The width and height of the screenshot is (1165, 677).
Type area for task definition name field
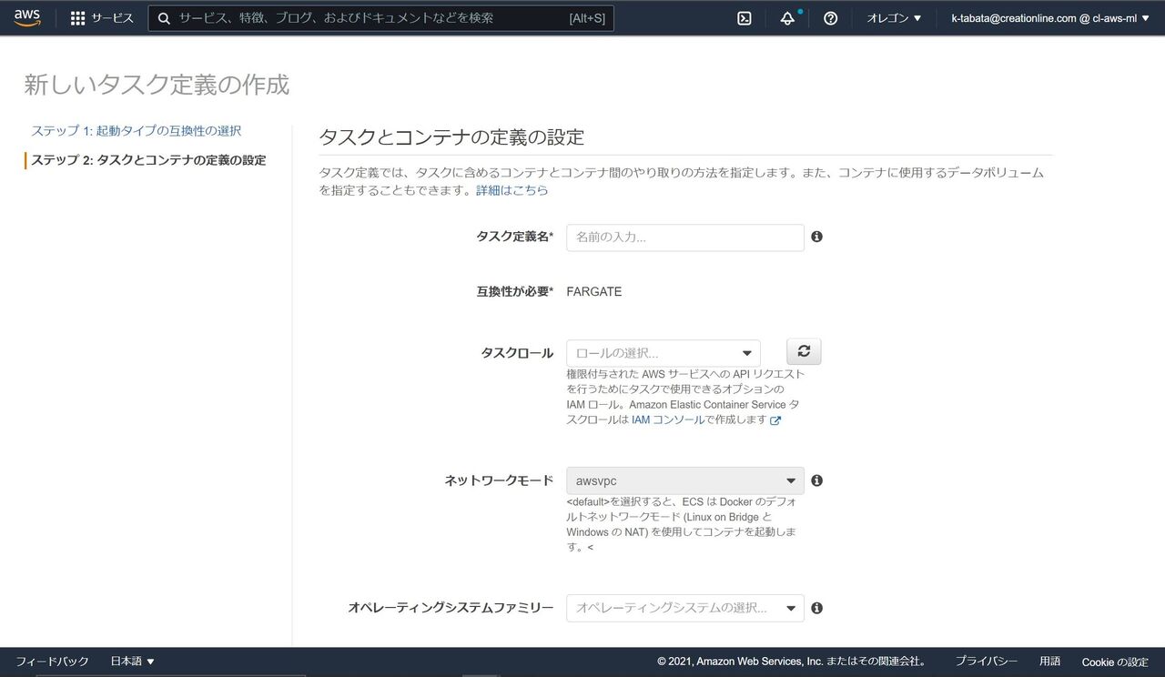(685, 237)
